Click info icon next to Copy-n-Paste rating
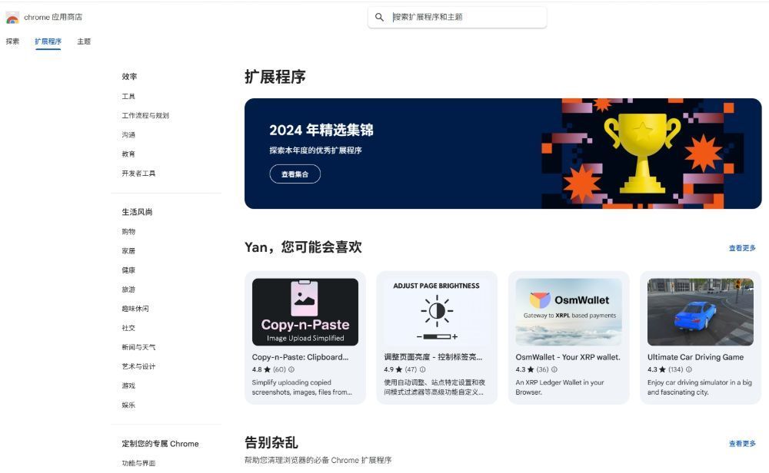769x473 pixels. (291, 369)
